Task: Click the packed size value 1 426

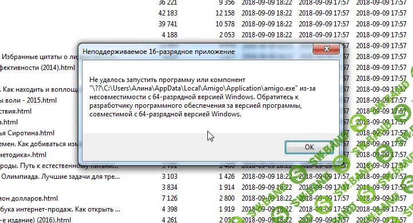Action: tap(227, 177)
